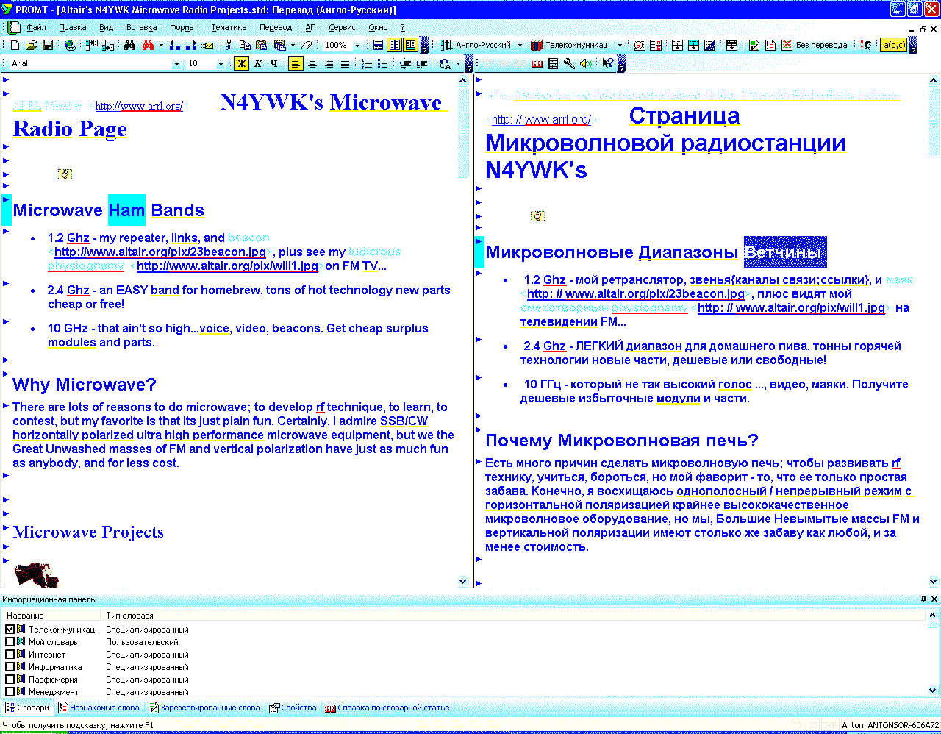Screen dimensions: 941x734
Task: Open the Правка menu
Action: pyautogui.click(x=73, y=27)
